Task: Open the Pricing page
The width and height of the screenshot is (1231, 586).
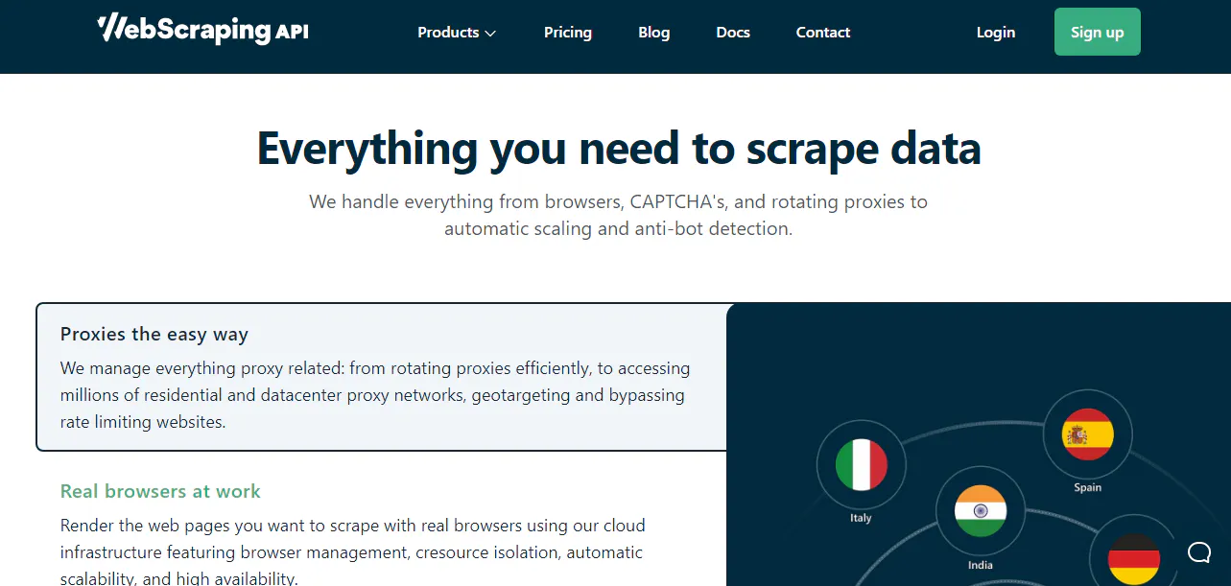Action: 567,32
